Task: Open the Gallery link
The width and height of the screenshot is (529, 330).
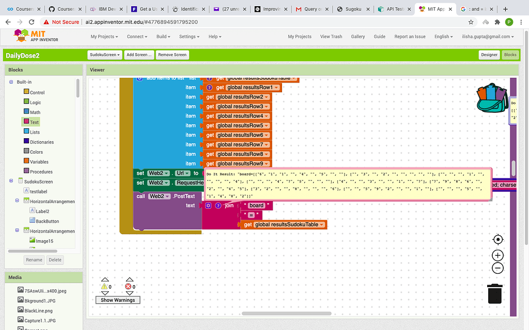Action: (x=357, y=37)
